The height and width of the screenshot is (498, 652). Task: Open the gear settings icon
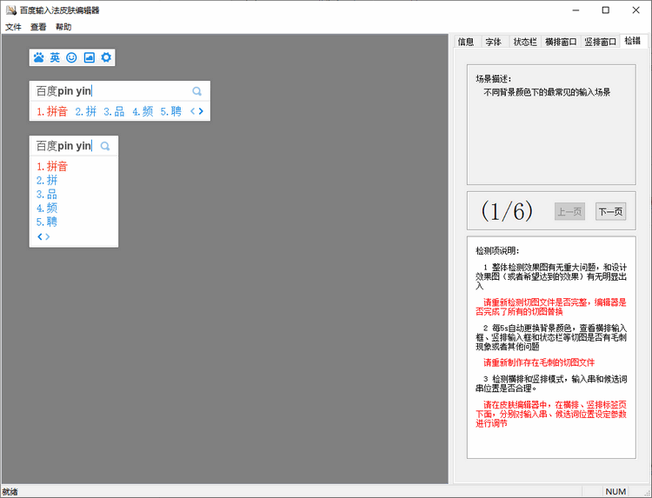(106, 57)
